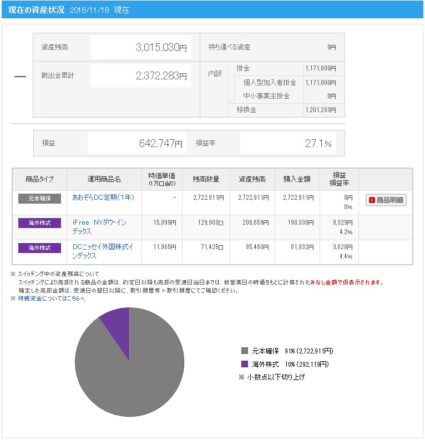425x440 pixels.
Task: Select the 資産残高 value 3,015,030円
Action: (x=161, y=47)
